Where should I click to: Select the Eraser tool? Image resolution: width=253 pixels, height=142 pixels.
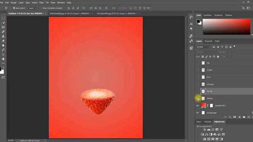(3, 41)
